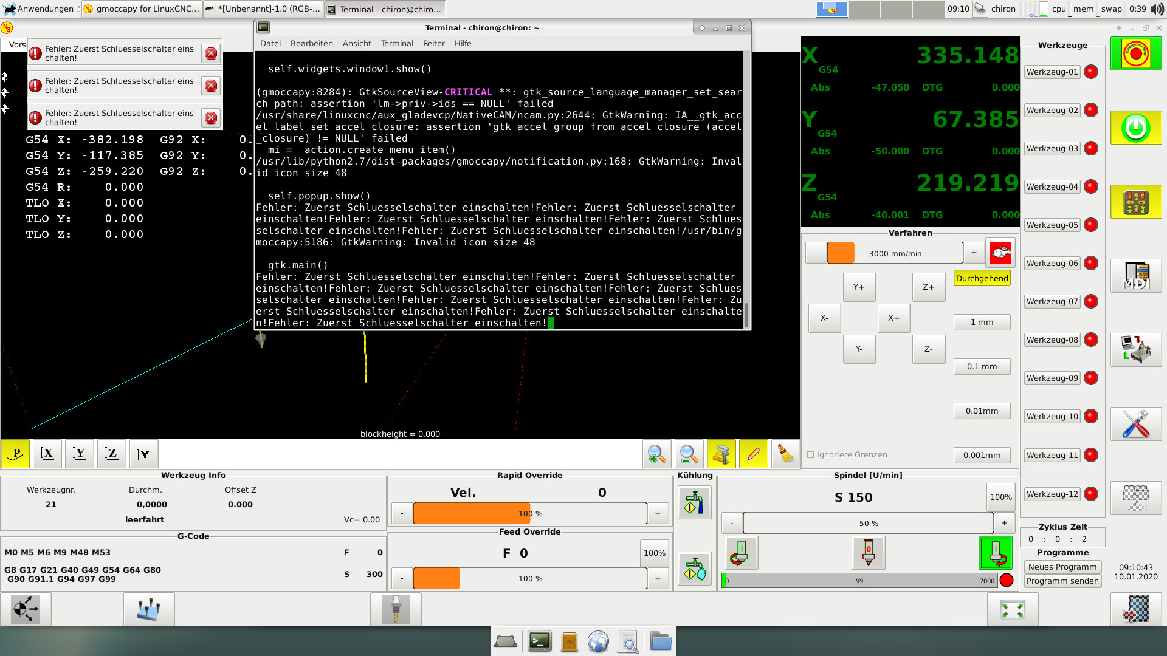Image resolution: width=1167 pixels, height=656 pixels.
Task: Open Datei menu in terminal
Action: click(x=270, y=44)
